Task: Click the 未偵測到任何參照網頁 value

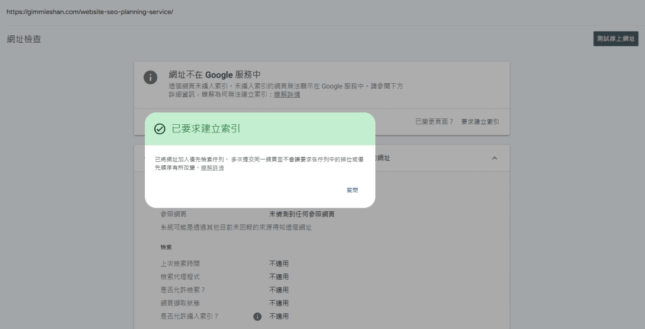Action: click(x=302, y=214)
